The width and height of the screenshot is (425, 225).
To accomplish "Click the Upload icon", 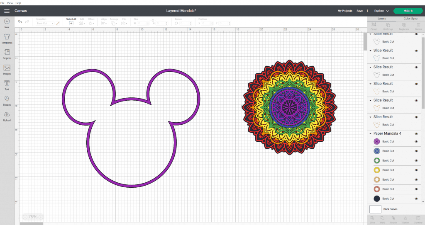I will [7, 114].
